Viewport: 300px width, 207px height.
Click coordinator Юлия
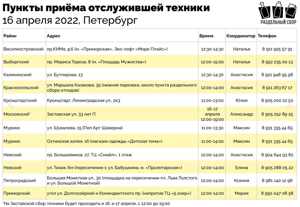tap(241, 100)
